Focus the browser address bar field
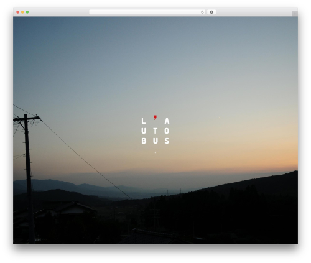This screenshot has width=311, height=263. (x=147, y=12)
